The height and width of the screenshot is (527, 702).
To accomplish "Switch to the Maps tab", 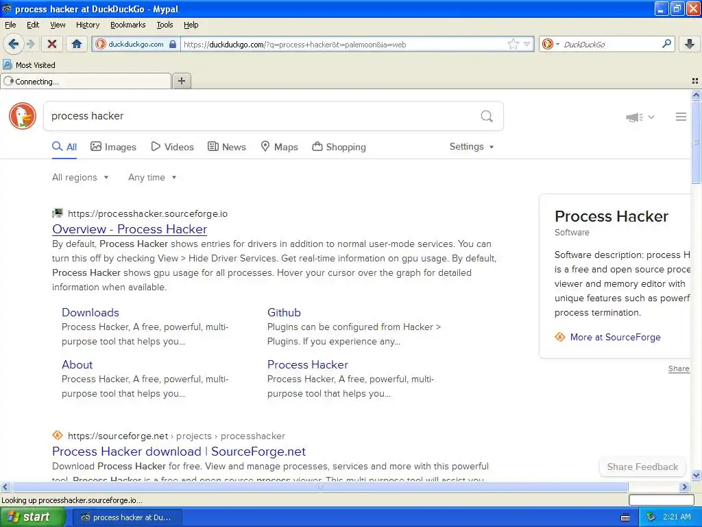I will click(280, 147).
